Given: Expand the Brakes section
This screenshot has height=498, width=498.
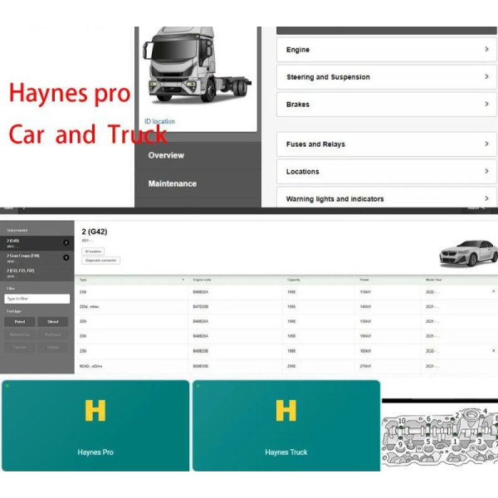Looking at the screenshot, I should click(x=386, y=105).
